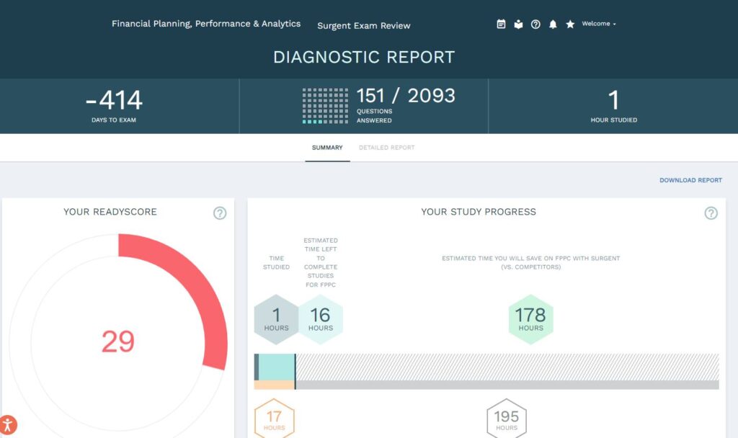738x438 pixels.
Task: Click the star favorites icon in header
Action: [x=570, y=24]
